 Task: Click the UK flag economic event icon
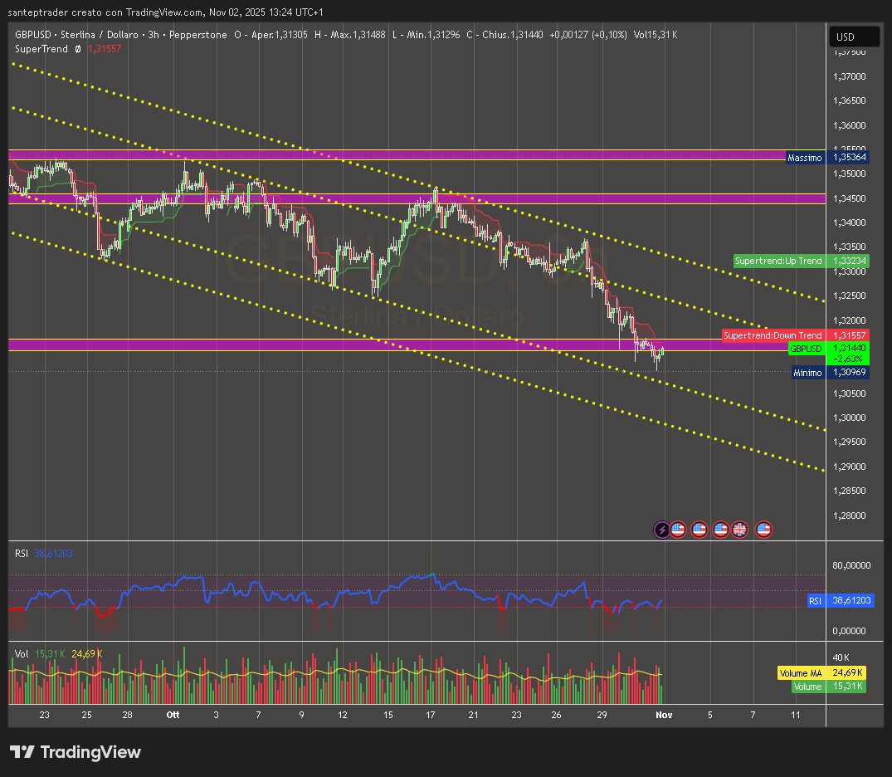click(738, 529)
